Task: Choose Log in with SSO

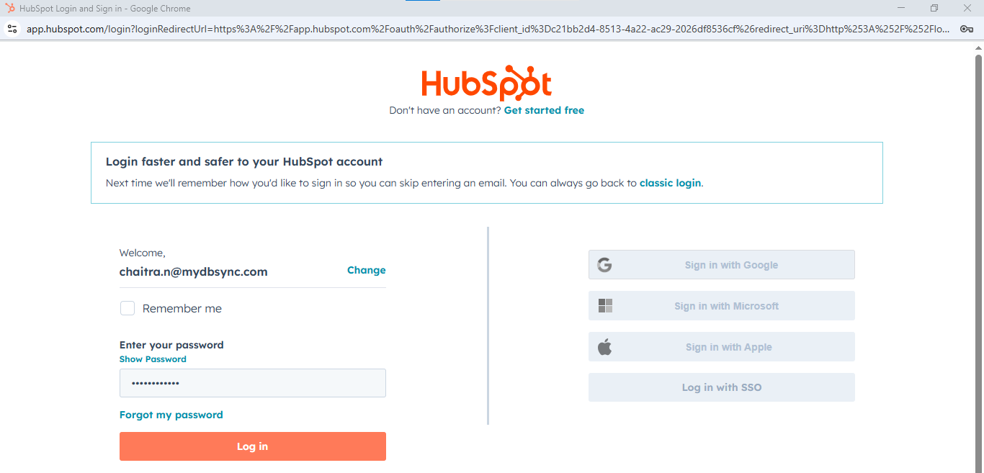Action: point(722,387)
